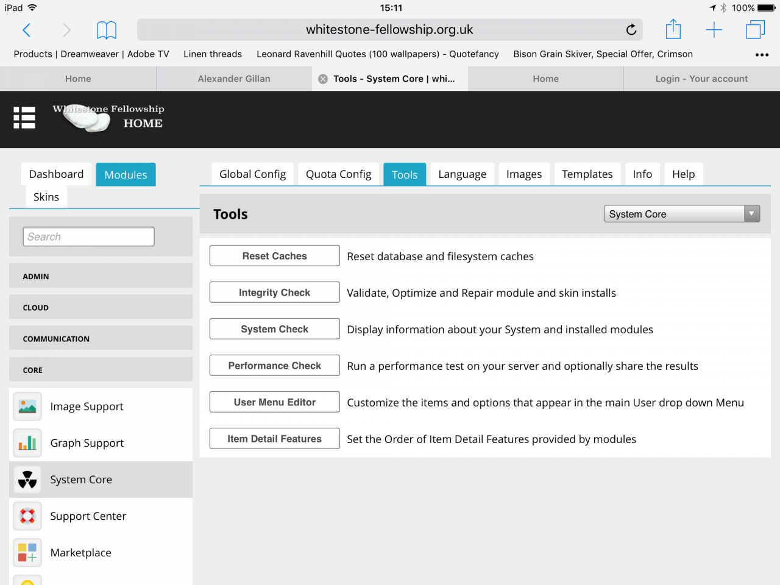Open the Info tab
Screen dimensions: 780x585
click(x=642, y=174)
